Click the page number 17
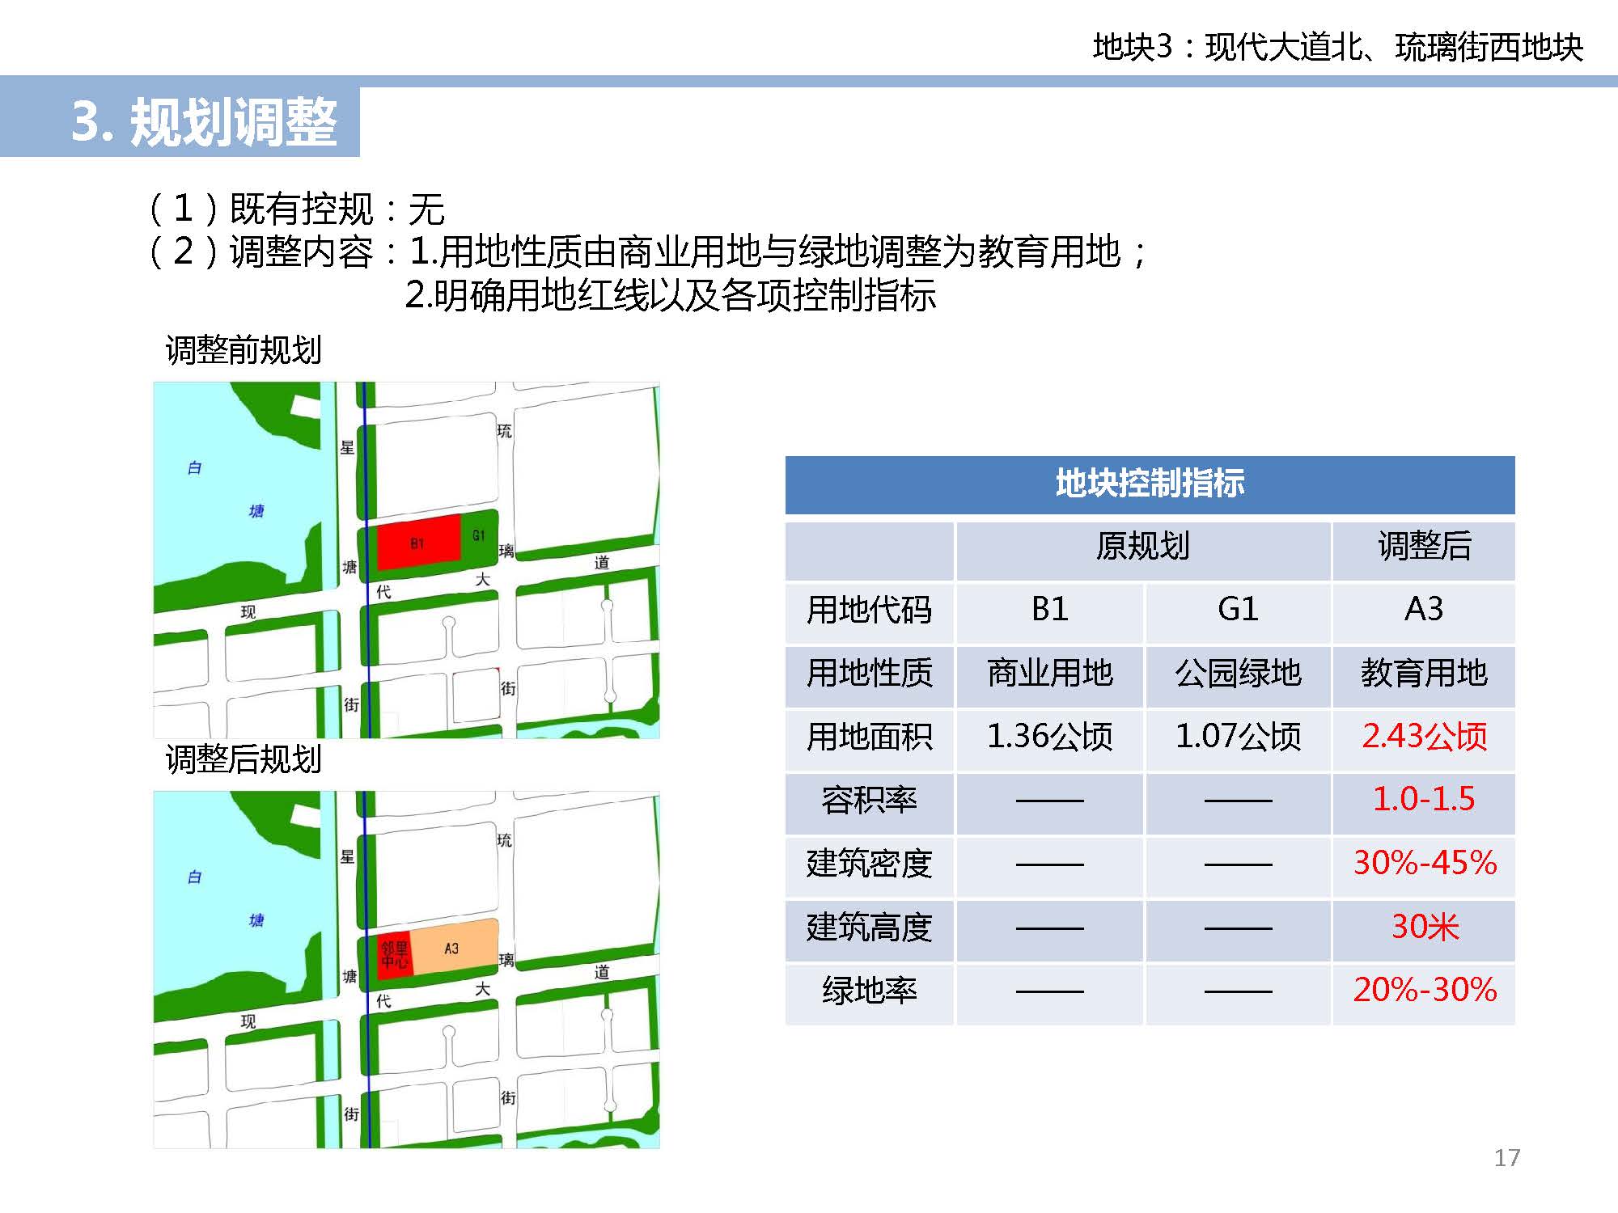Viewport: 1618px width, 1213px height. coord(1506,1158)
